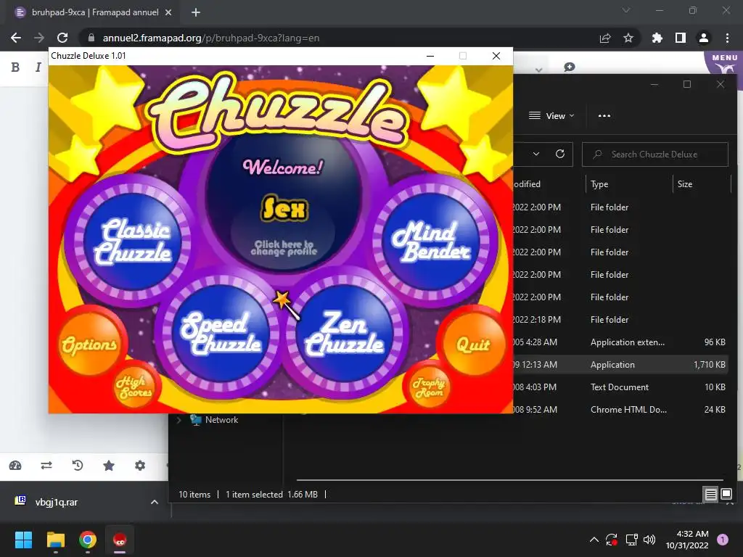743x557 pixels.
Task: Start the Mind Bender game mode
Action: click(431, 241)
